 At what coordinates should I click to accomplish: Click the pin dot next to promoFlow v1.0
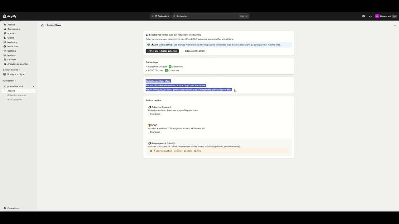pos(33,86)
